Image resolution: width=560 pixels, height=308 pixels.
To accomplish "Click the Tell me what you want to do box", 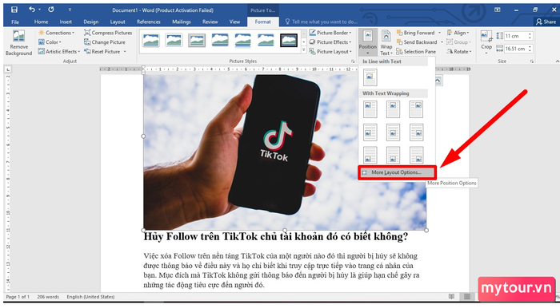I will pyautogui.click(x=322, y=22).
